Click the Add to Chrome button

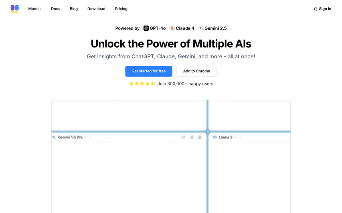click(x=196, y=71)
